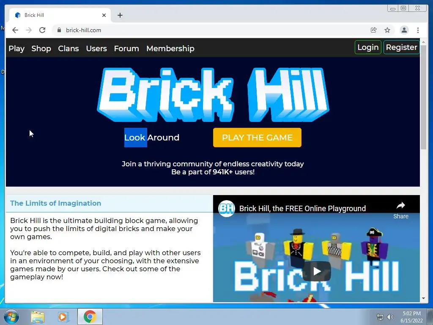Open the volume speaker tray icon
This screenshot has height=325, width=433.
tap(390, 317)
